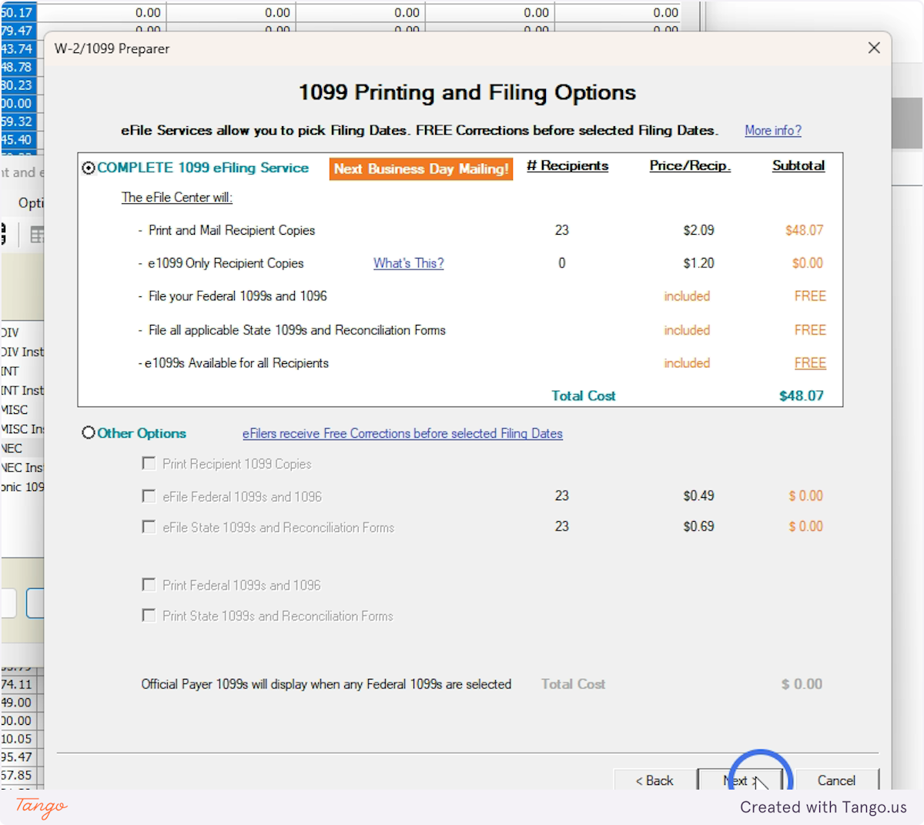Select the NEC form in the sidebar list
Image resolution: width=924 pixels, height=825 pixels.
coord(15,448)
